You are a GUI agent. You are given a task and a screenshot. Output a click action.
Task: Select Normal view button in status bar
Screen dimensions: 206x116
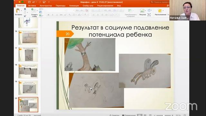(x=140, y=115)
